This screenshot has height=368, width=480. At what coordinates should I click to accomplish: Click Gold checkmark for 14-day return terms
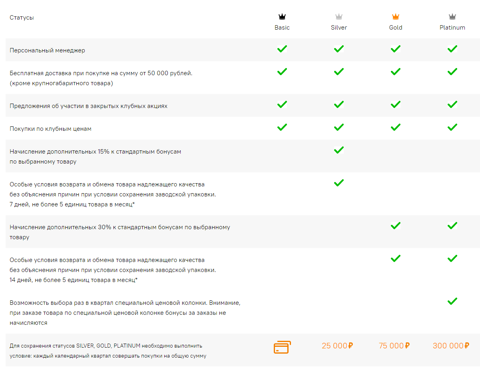[396, 258]
